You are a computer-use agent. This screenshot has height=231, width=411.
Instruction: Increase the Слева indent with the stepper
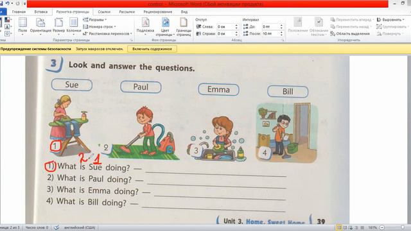[x=236, y=26]
